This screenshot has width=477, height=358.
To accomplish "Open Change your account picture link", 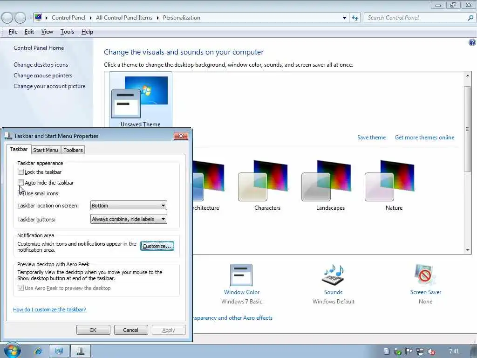I will pos(49,86).
